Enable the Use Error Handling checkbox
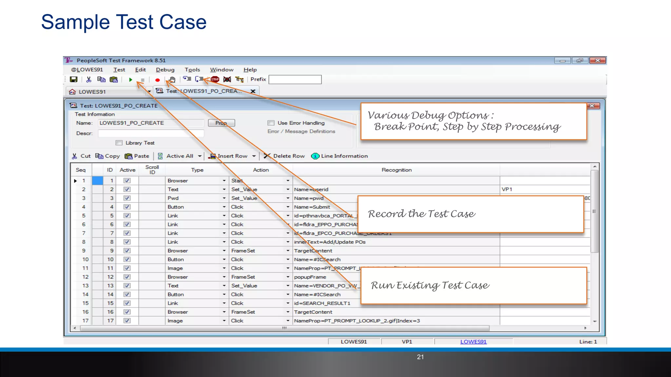 (271, 123)
